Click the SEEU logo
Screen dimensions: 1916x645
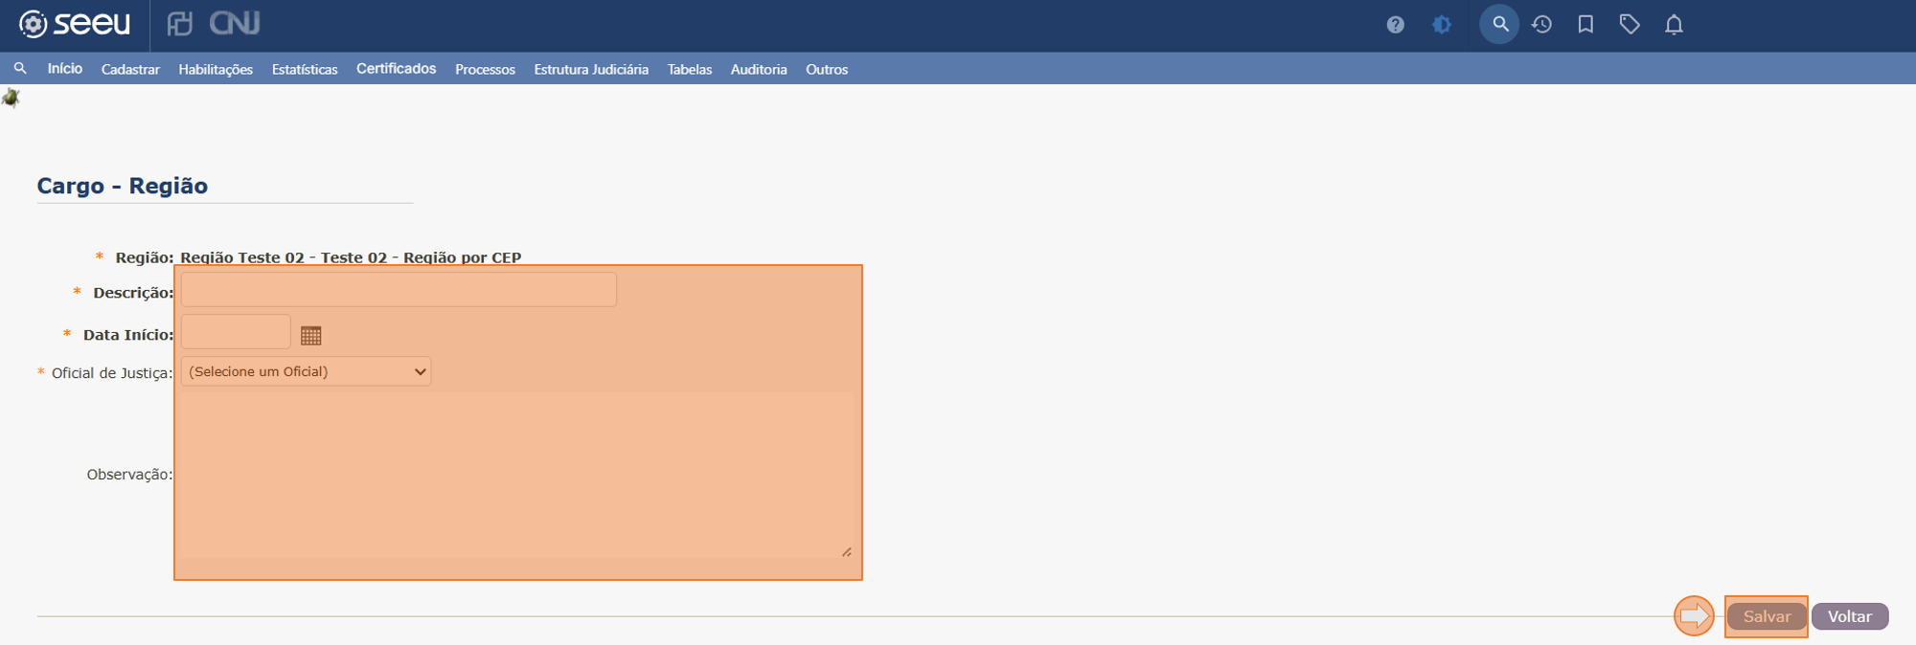pyautogui.click(x=75, y=24)
